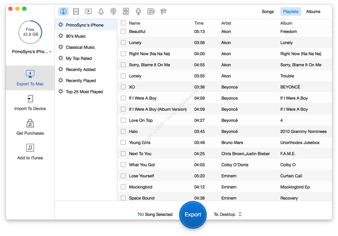Sort by the Album column header

pyautogui.click(x=286, y=23)
